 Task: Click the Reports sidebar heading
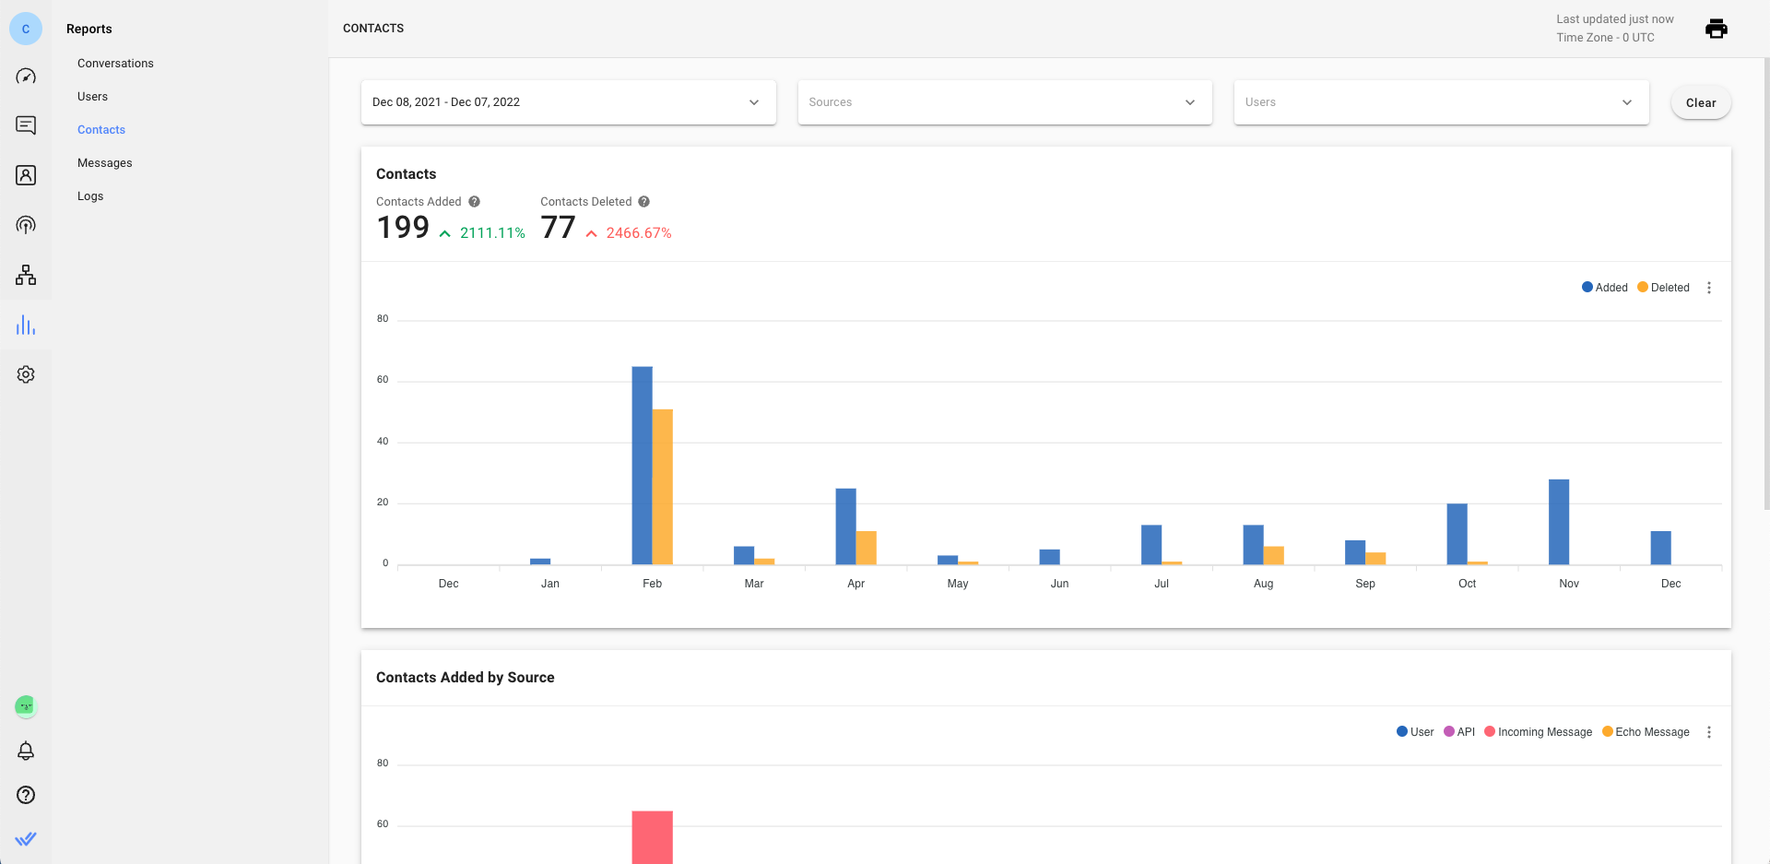89,29
